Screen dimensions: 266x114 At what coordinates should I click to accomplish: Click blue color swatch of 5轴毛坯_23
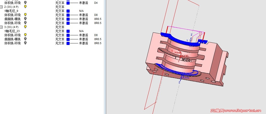68,31
